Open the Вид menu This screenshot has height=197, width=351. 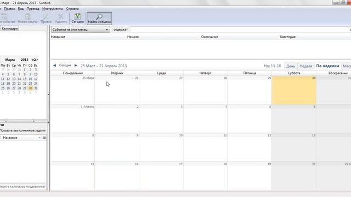coord(21,9)
